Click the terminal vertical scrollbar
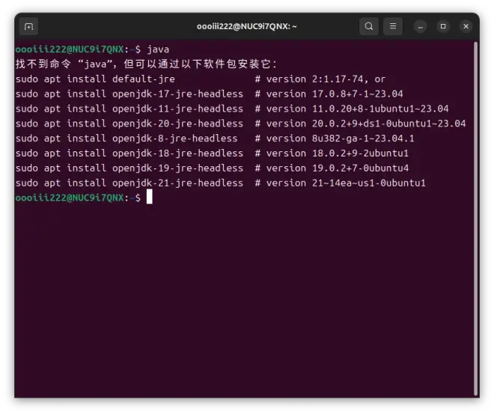 tap(476, 219)
